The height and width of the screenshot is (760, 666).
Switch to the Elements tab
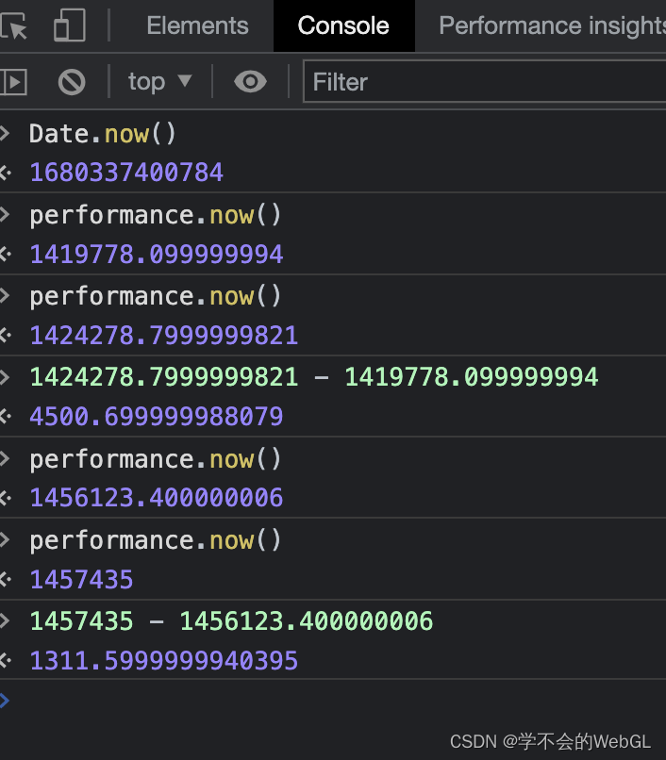click(x=197, y=25)
